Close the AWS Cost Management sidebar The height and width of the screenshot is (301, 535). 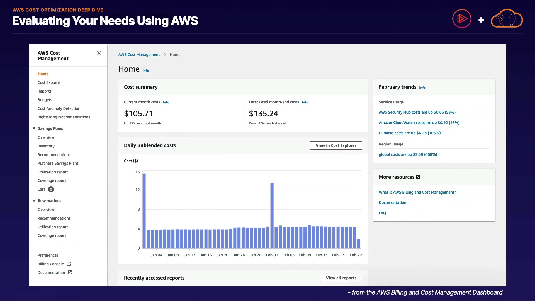[x=99, y=53]
